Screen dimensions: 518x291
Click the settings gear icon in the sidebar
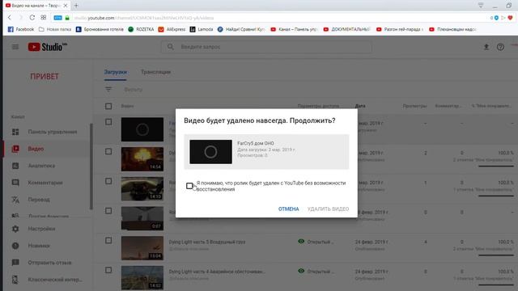pyautogui.click(x=15, y=229)
